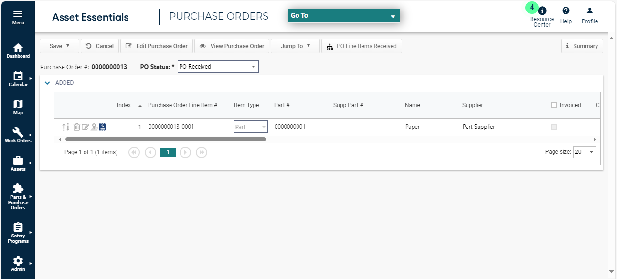Open the Calendar sidebar item
The width and height of the screenshot is (617, 279).
[x=18, y=79]
